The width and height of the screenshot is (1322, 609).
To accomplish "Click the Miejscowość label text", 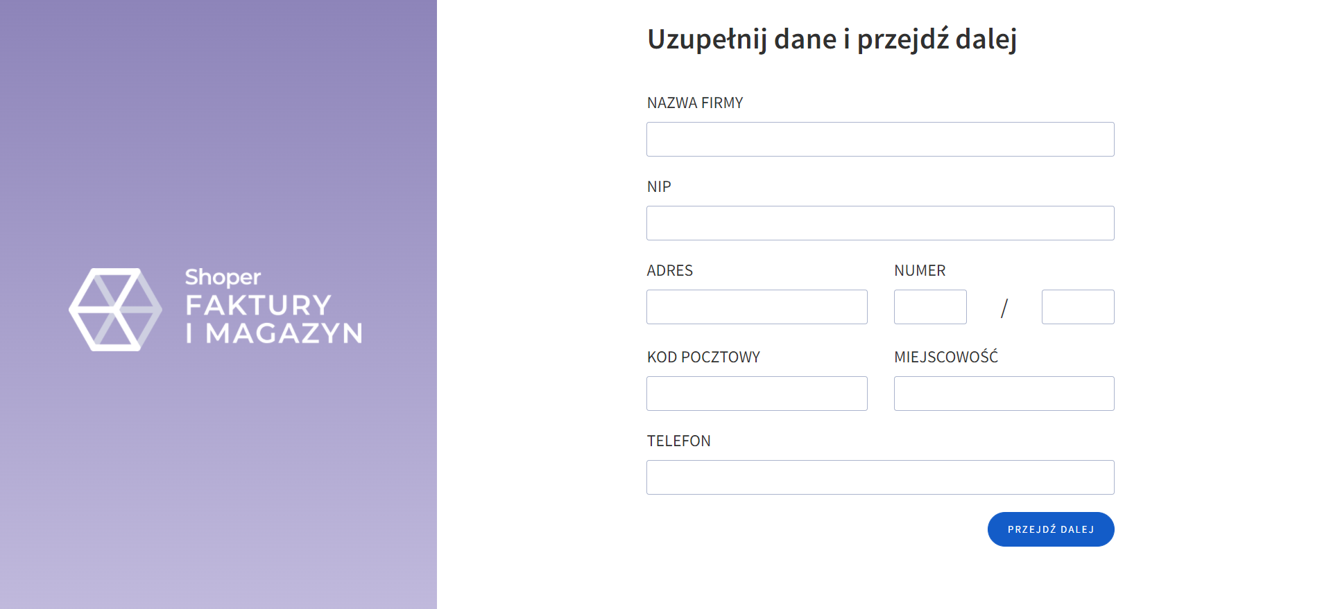I will (946, 358).
